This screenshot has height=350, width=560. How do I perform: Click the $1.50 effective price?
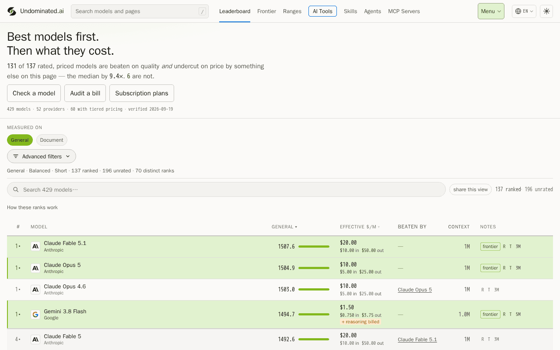coord(347,308)
